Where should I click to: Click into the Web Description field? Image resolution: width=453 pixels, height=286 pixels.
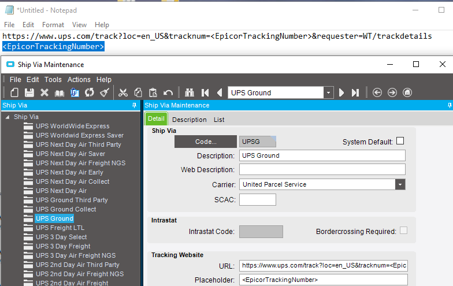click(x=322, y=169)
